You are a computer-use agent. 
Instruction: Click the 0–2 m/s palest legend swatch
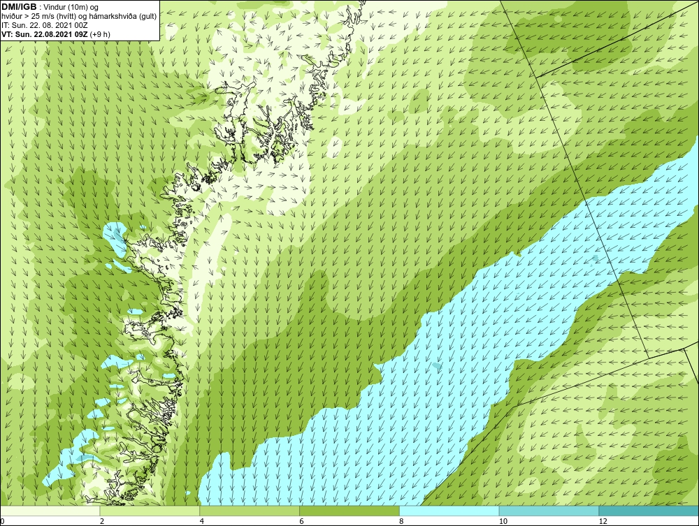click(50, 511)
